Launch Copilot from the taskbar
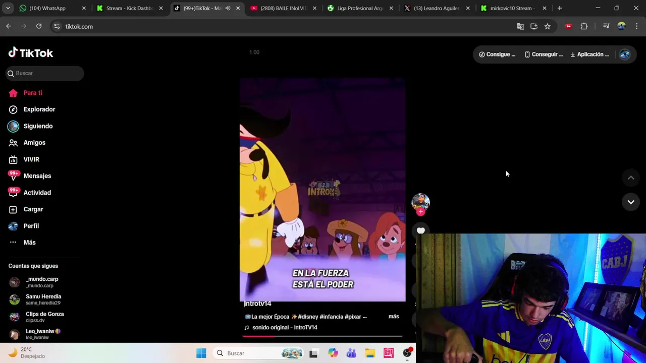Viewport: 646px width, 363px height. [333, 353]
